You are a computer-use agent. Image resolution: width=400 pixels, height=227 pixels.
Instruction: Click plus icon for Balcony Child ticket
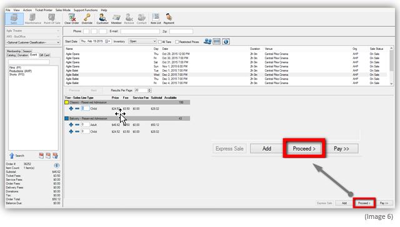71,132
